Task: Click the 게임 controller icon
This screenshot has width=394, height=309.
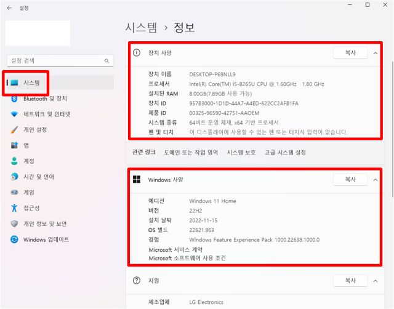Action: tap(14, 192)
